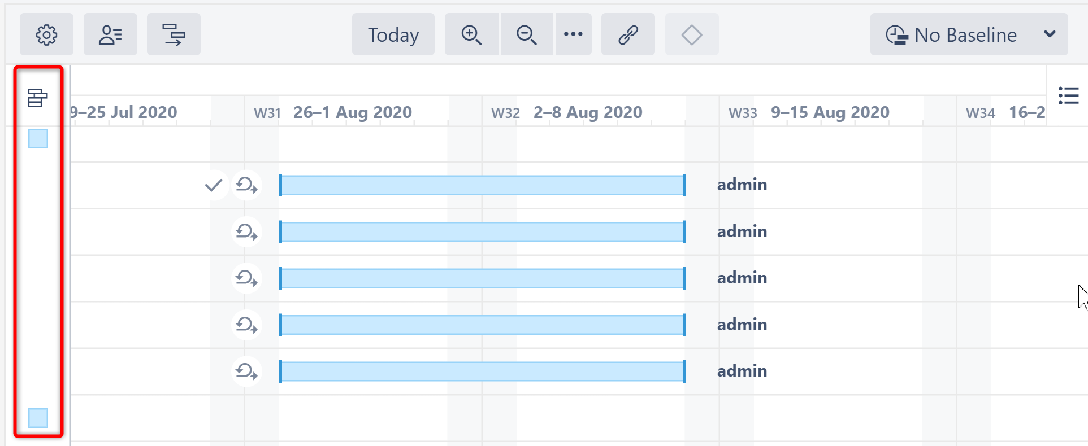Click the W32 week label
1088x446 pixels.
505,112
